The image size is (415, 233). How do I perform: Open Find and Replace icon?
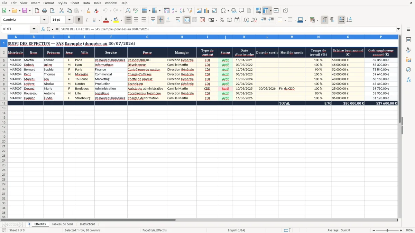coord(128,11)
